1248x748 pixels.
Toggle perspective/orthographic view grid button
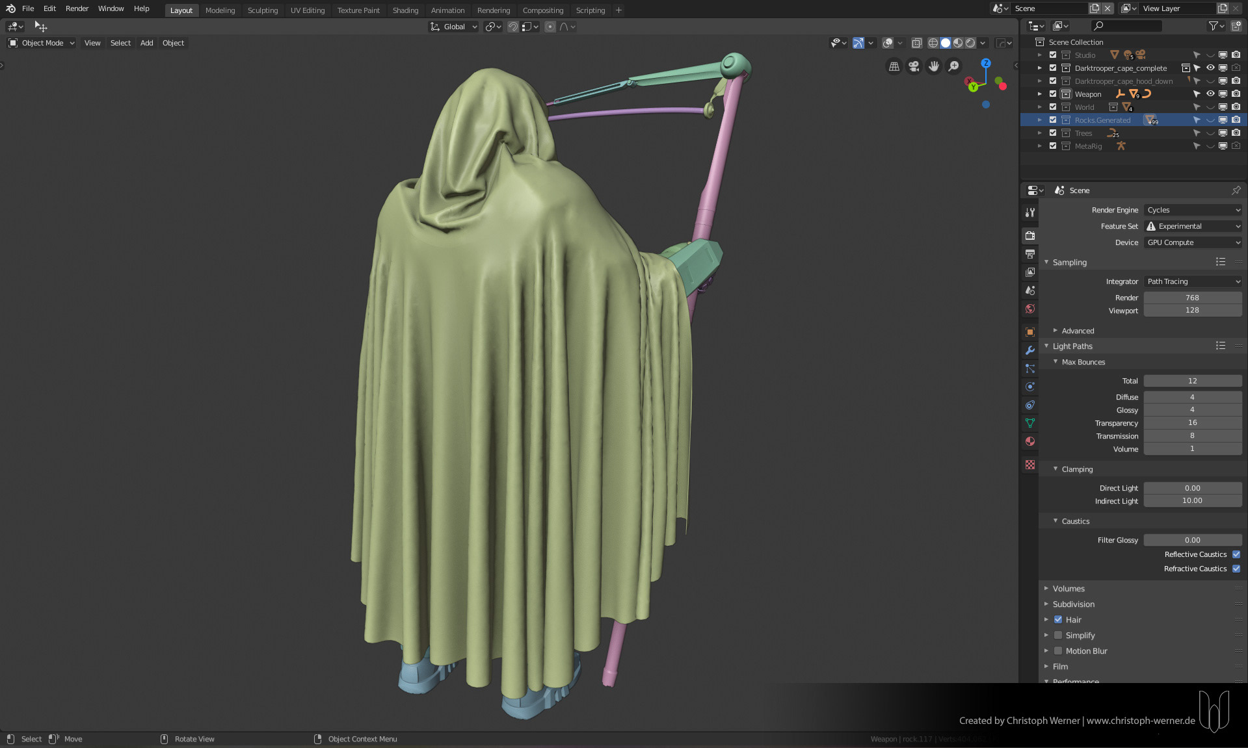click(894, 66)
